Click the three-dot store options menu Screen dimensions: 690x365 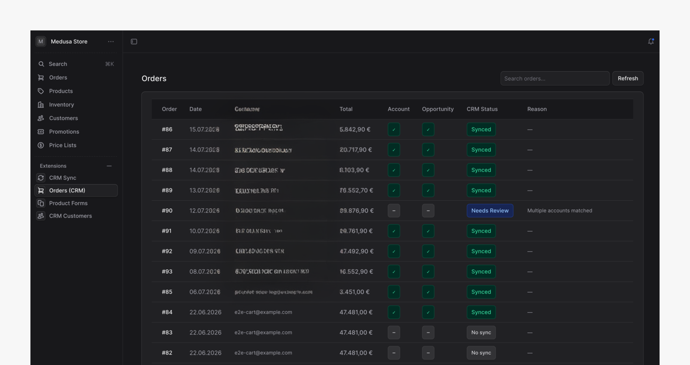click(111, 42)
